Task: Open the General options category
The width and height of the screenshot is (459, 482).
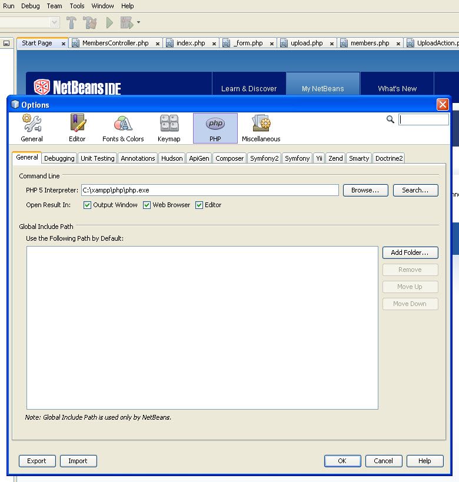Action: (x=32, y=128)
